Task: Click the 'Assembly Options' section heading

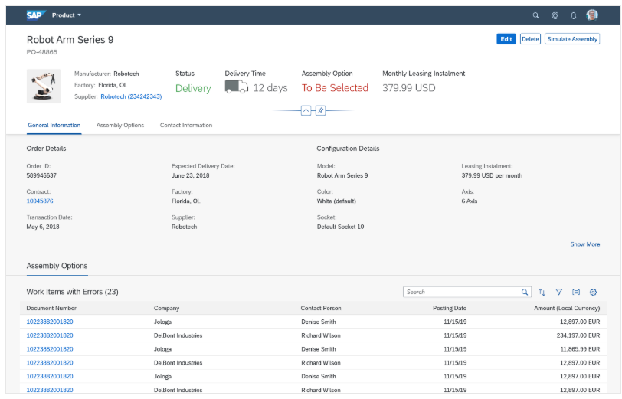Action: [57, 266]
